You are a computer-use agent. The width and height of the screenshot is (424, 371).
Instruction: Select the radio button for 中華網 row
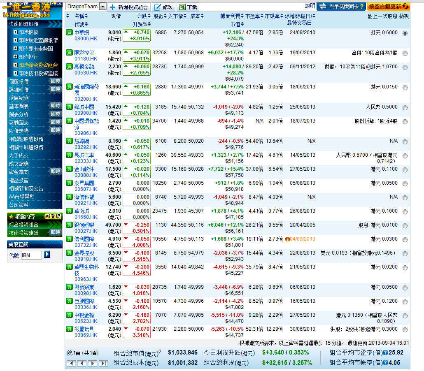(x=405, y=33)
